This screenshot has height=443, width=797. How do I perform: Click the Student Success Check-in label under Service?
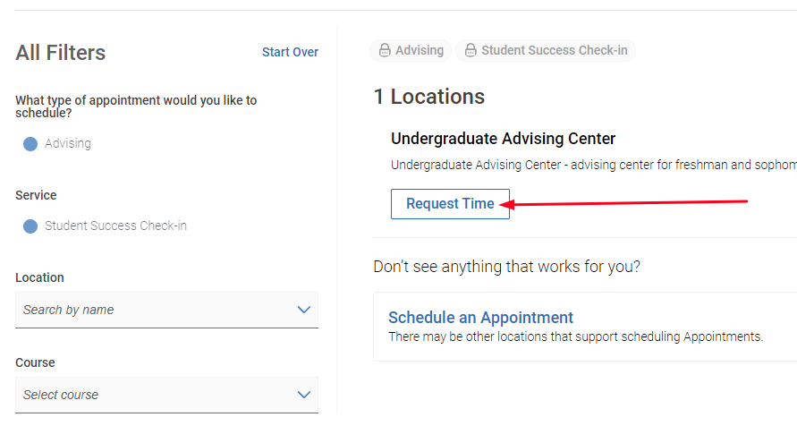(115, 226)
